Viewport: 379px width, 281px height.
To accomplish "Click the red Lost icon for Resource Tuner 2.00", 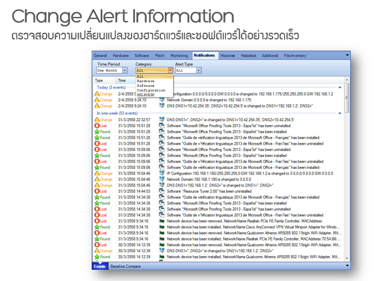I will tap(97, 191).
